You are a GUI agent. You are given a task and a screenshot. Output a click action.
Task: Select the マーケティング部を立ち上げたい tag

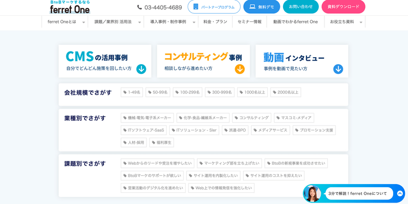coord(229,163)
